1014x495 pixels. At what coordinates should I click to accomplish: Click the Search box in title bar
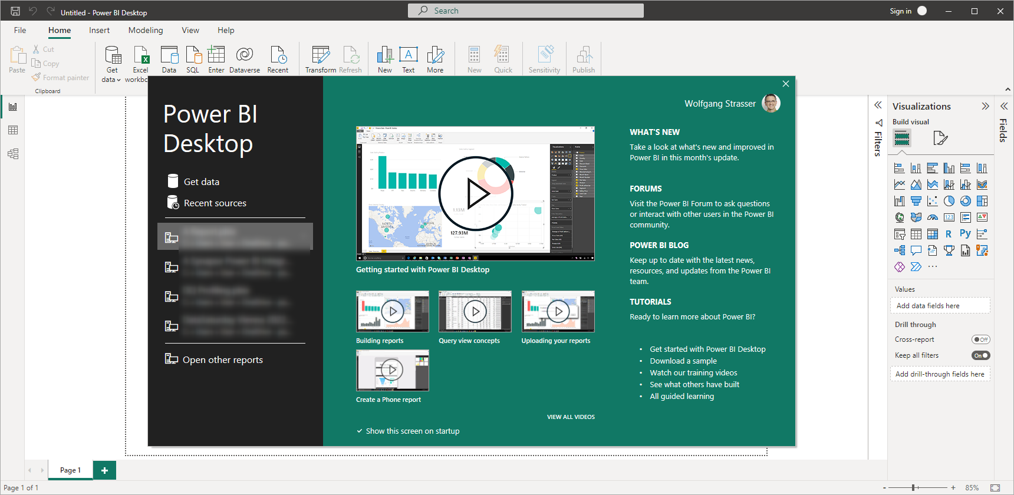(525, 11)
